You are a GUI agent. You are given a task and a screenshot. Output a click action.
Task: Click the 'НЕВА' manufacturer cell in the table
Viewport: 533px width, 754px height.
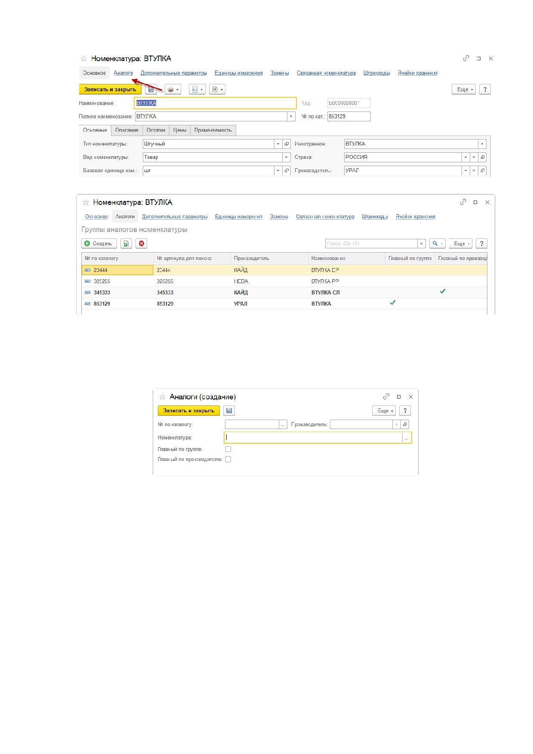coord(269,281)
